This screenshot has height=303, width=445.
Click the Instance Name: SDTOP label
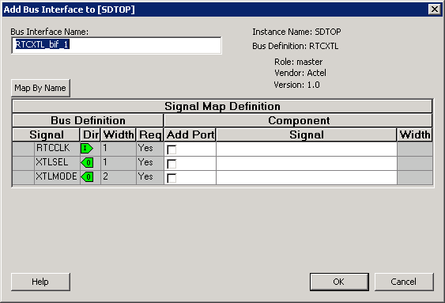296,32
